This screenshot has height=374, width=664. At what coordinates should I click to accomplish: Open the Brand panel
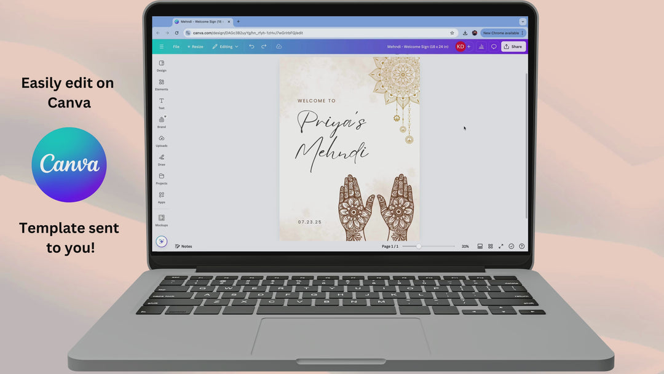[x=161, y=122]
